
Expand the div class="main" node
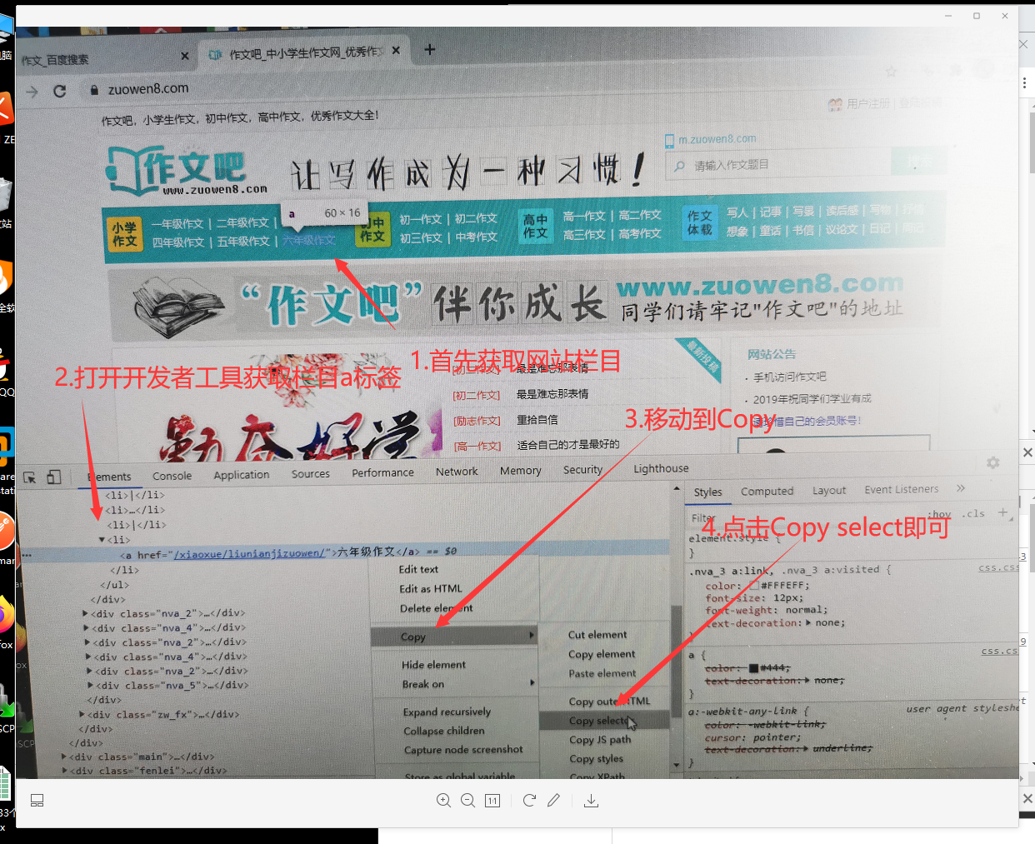(64, 757)
